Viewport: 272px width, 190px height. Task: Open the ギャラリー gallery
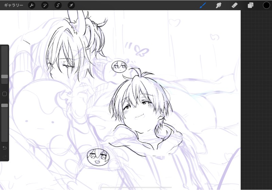pos(14,5)
